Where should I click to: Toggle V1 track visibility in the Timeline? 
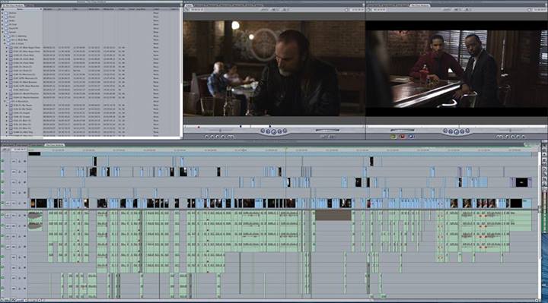point(2,204)
